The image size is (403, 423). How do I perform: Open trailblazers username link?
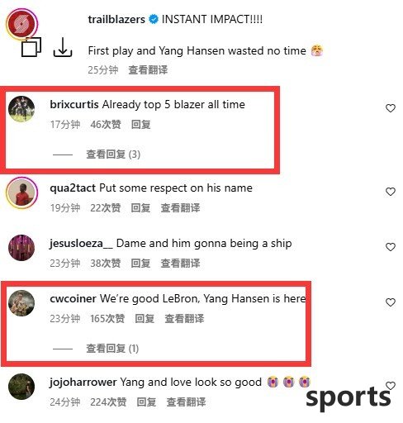click(x=116, y=19)
